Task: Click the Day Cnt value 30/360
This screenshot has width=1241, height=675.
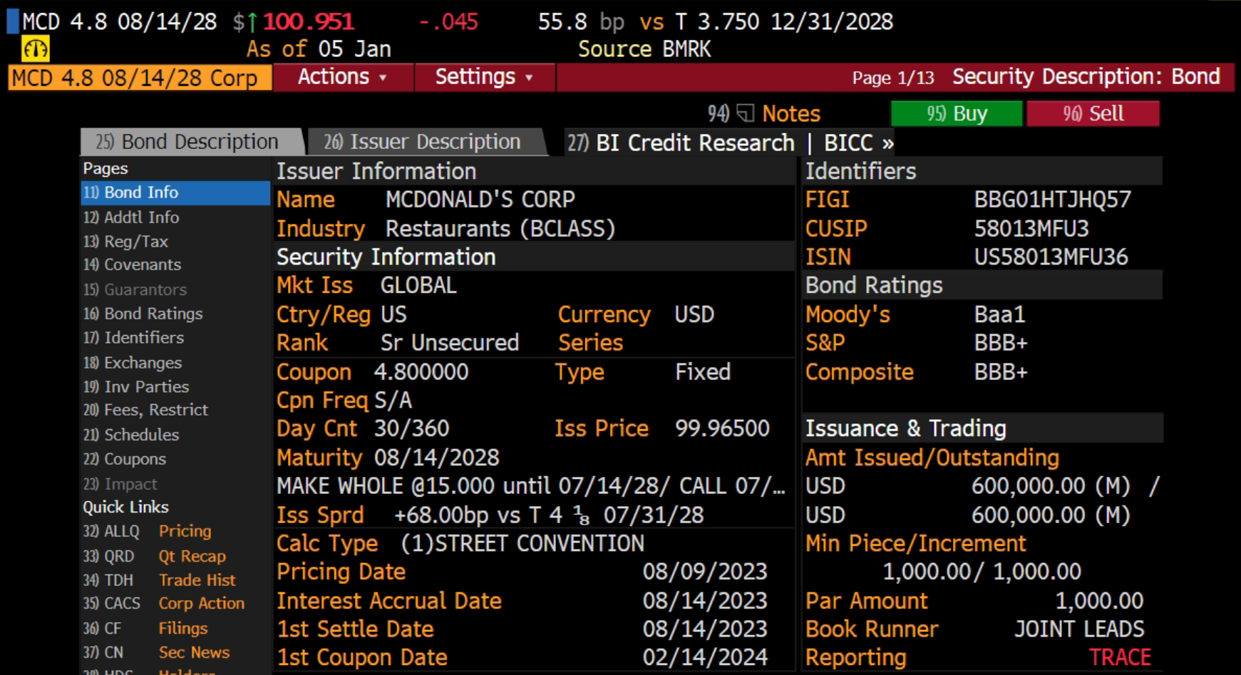Action: [412, 428]
